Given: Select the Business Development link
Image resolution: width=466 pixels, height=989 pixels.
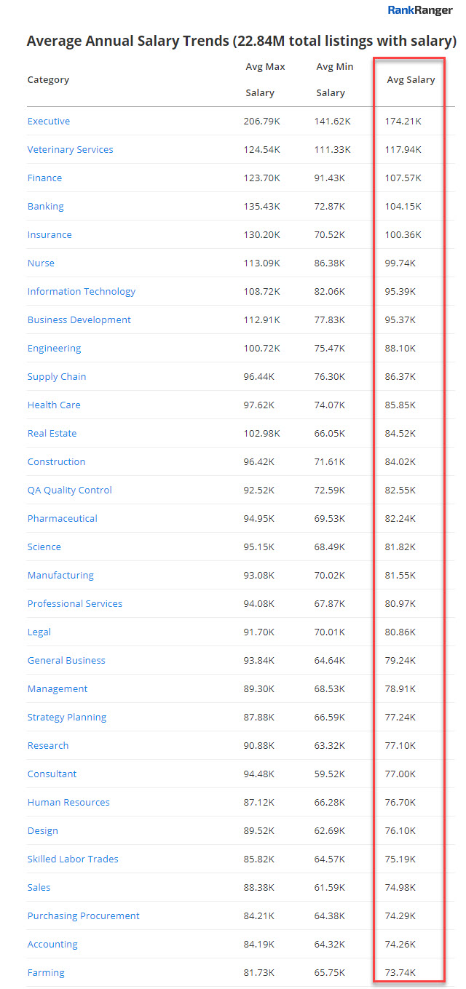Looking at the screenshot, I should point(79,320).
